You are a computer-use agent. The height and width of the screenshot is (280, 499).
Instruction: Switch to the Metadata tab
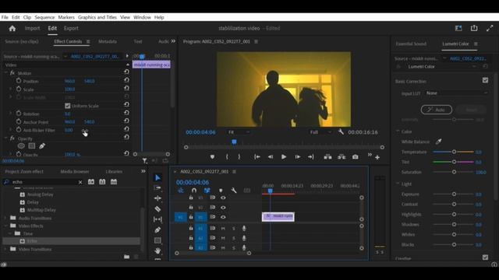click(108, 41)
